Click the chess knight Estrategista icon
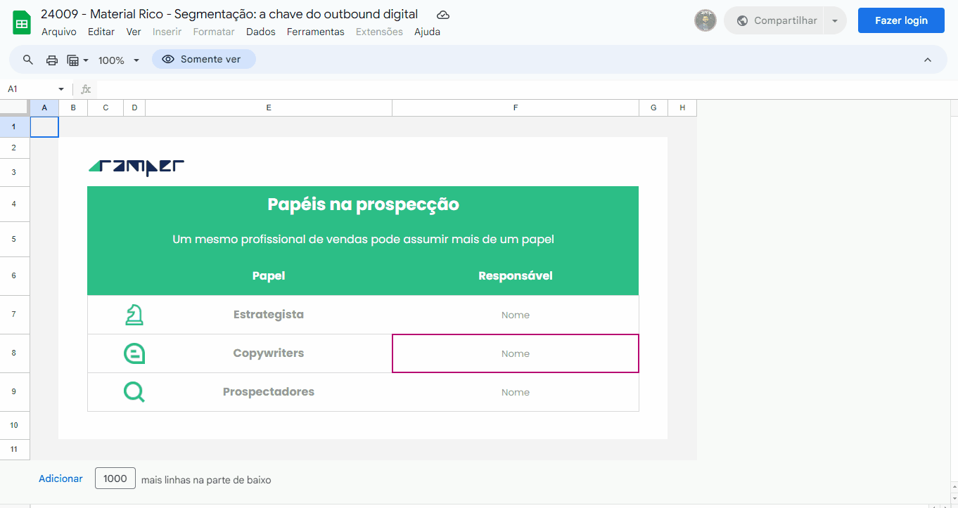Screen dimensions: 958x508 point(134,315)
